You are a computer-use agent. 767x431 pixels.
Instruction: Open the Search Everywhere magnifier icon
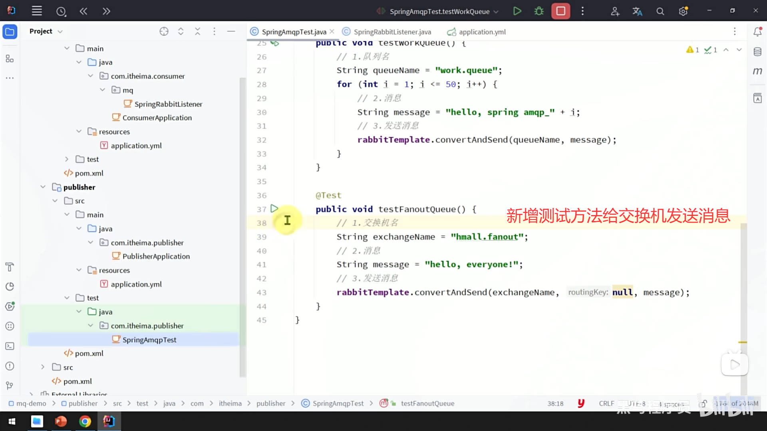660,12
